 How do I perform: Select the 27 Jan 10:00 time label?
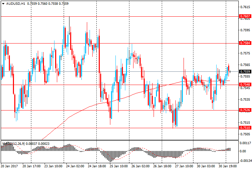pos(184,167)
